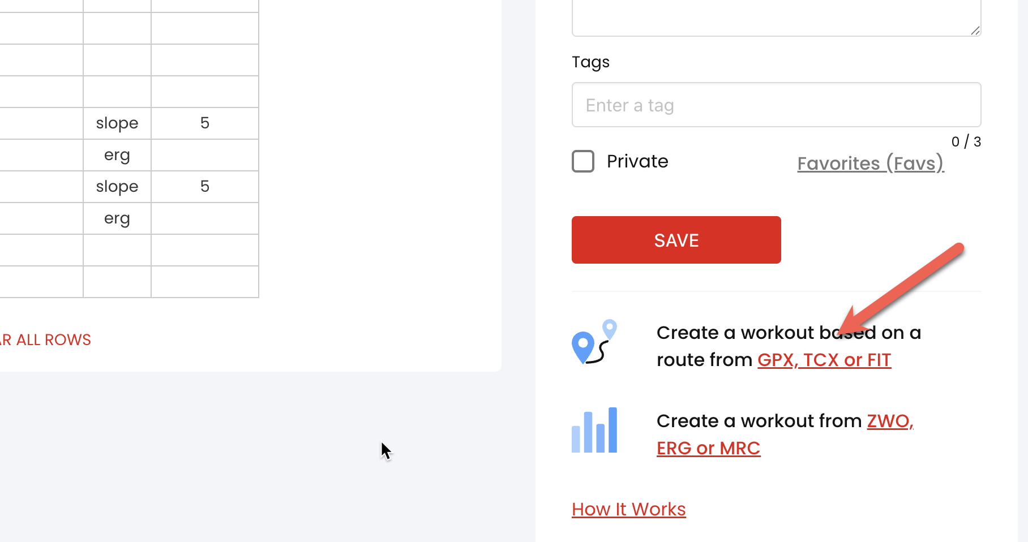Select the first erg cell in the table
1028x542 pixels.
click(117, 155)
